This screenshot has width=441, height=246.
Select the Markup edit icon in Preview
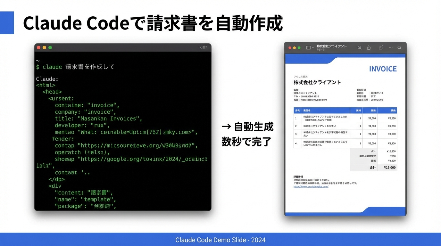(x=381, y=48)
